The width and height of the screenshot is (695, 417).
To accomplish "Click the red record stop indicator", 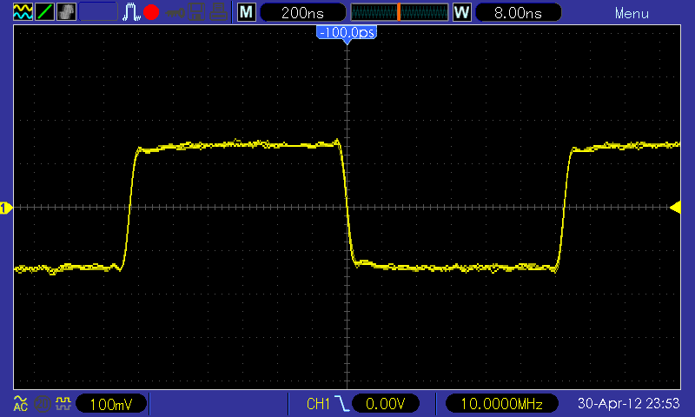I will (151, 12).
